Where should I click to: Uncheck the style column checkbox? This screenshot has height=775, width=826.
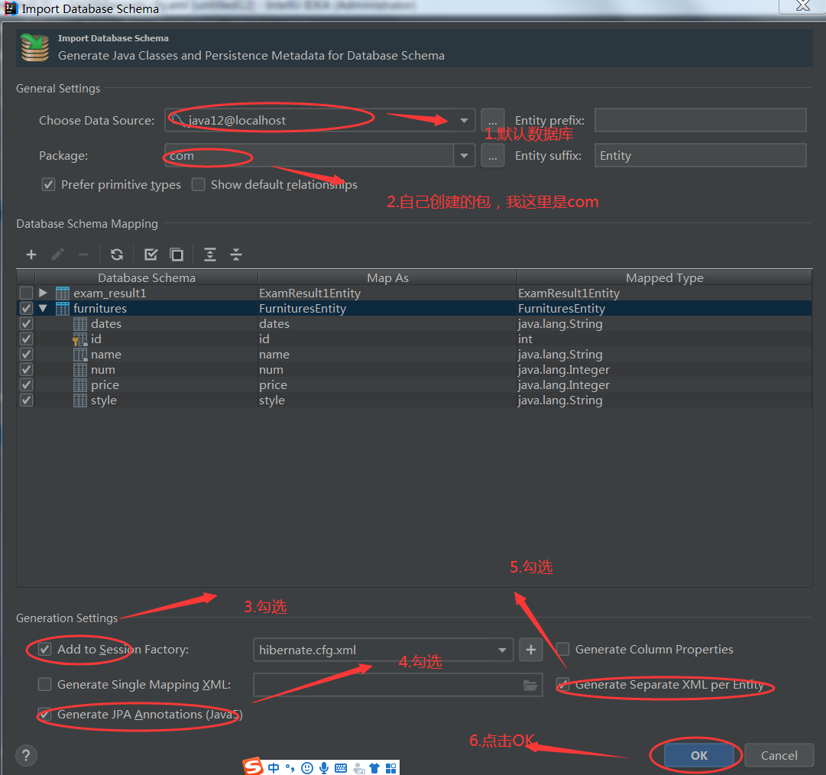tap(26, 400)
